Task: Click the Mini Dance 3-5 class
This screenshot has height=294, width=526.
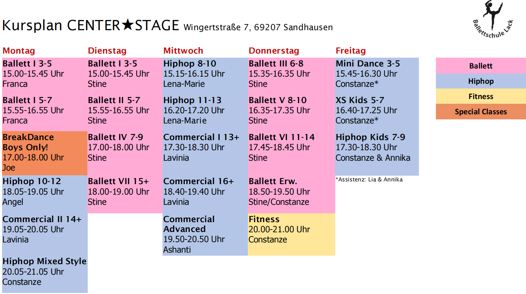Action: click(x=376, y=74)
